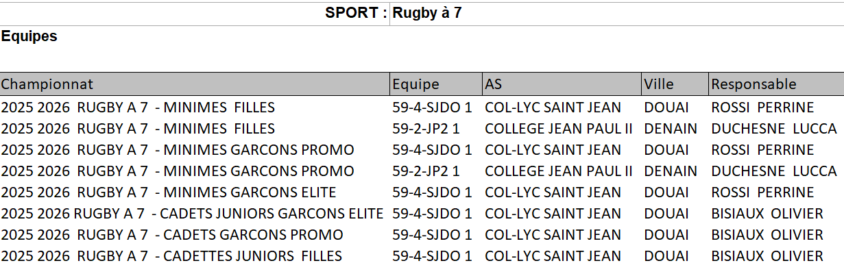Click the last BISIAUX OLIVIER cell
This screenshot has width=844, height=274.
767,256
